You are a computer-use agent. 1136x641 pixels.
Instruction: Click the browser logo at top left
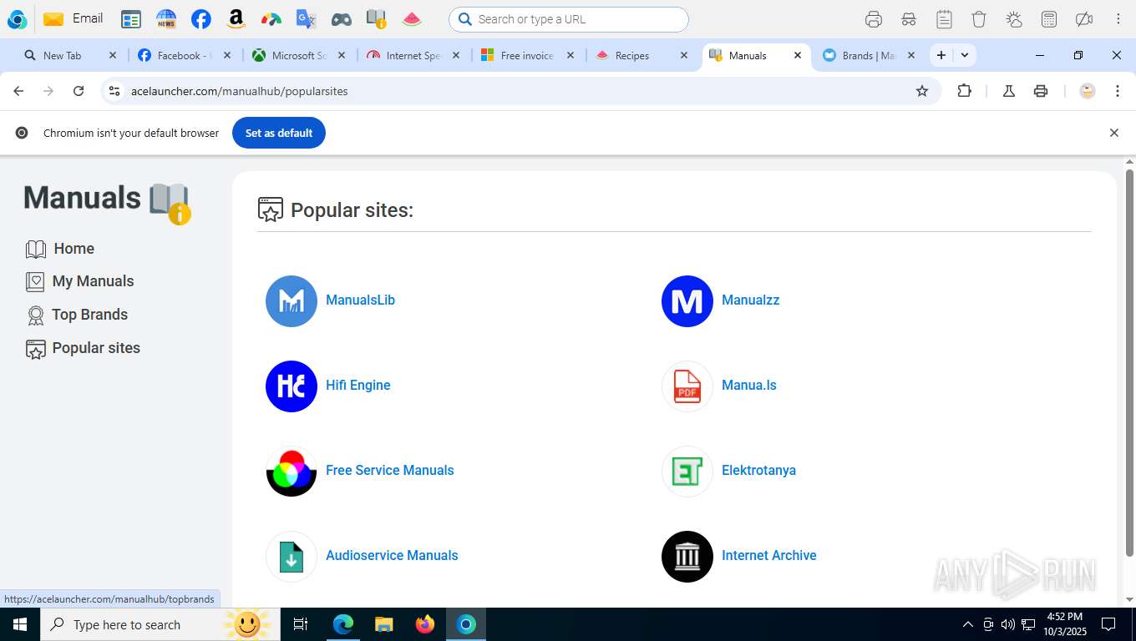click(x=17, y=19)
